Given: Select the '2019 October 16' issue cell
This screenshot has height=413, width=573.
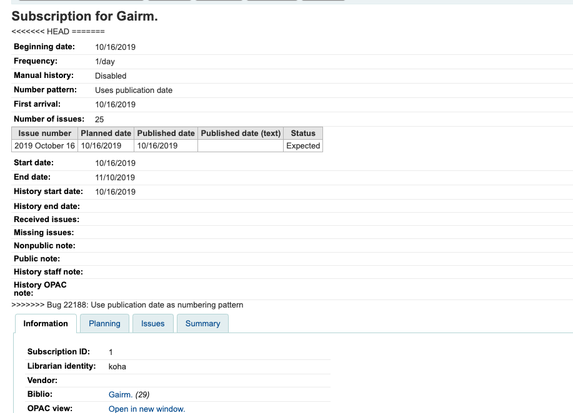Looking at the screenshot, I should [x=44, y=145].
